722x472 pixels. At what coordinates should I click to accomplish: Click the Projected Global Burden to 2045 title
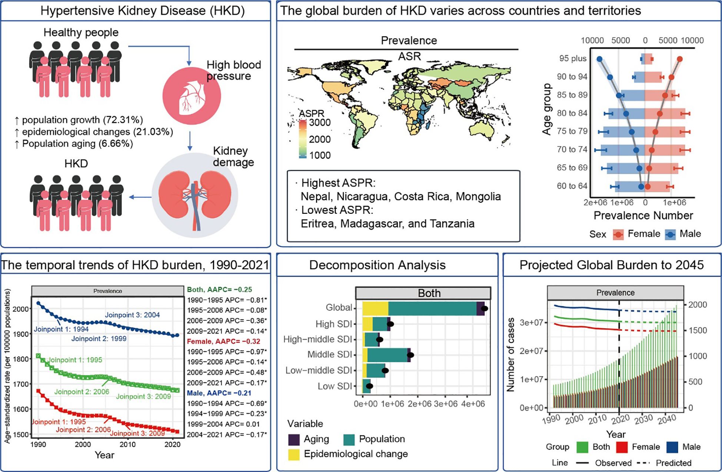[x=611, y=265]
